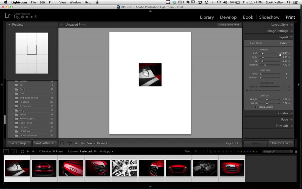Screen dimensions: 302x189
Task: Click the Print to File button
Action: point(281,143)
